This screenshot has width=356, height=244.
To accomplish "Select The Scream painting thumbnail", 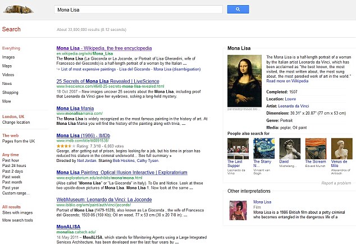I will tap(316, 148).
